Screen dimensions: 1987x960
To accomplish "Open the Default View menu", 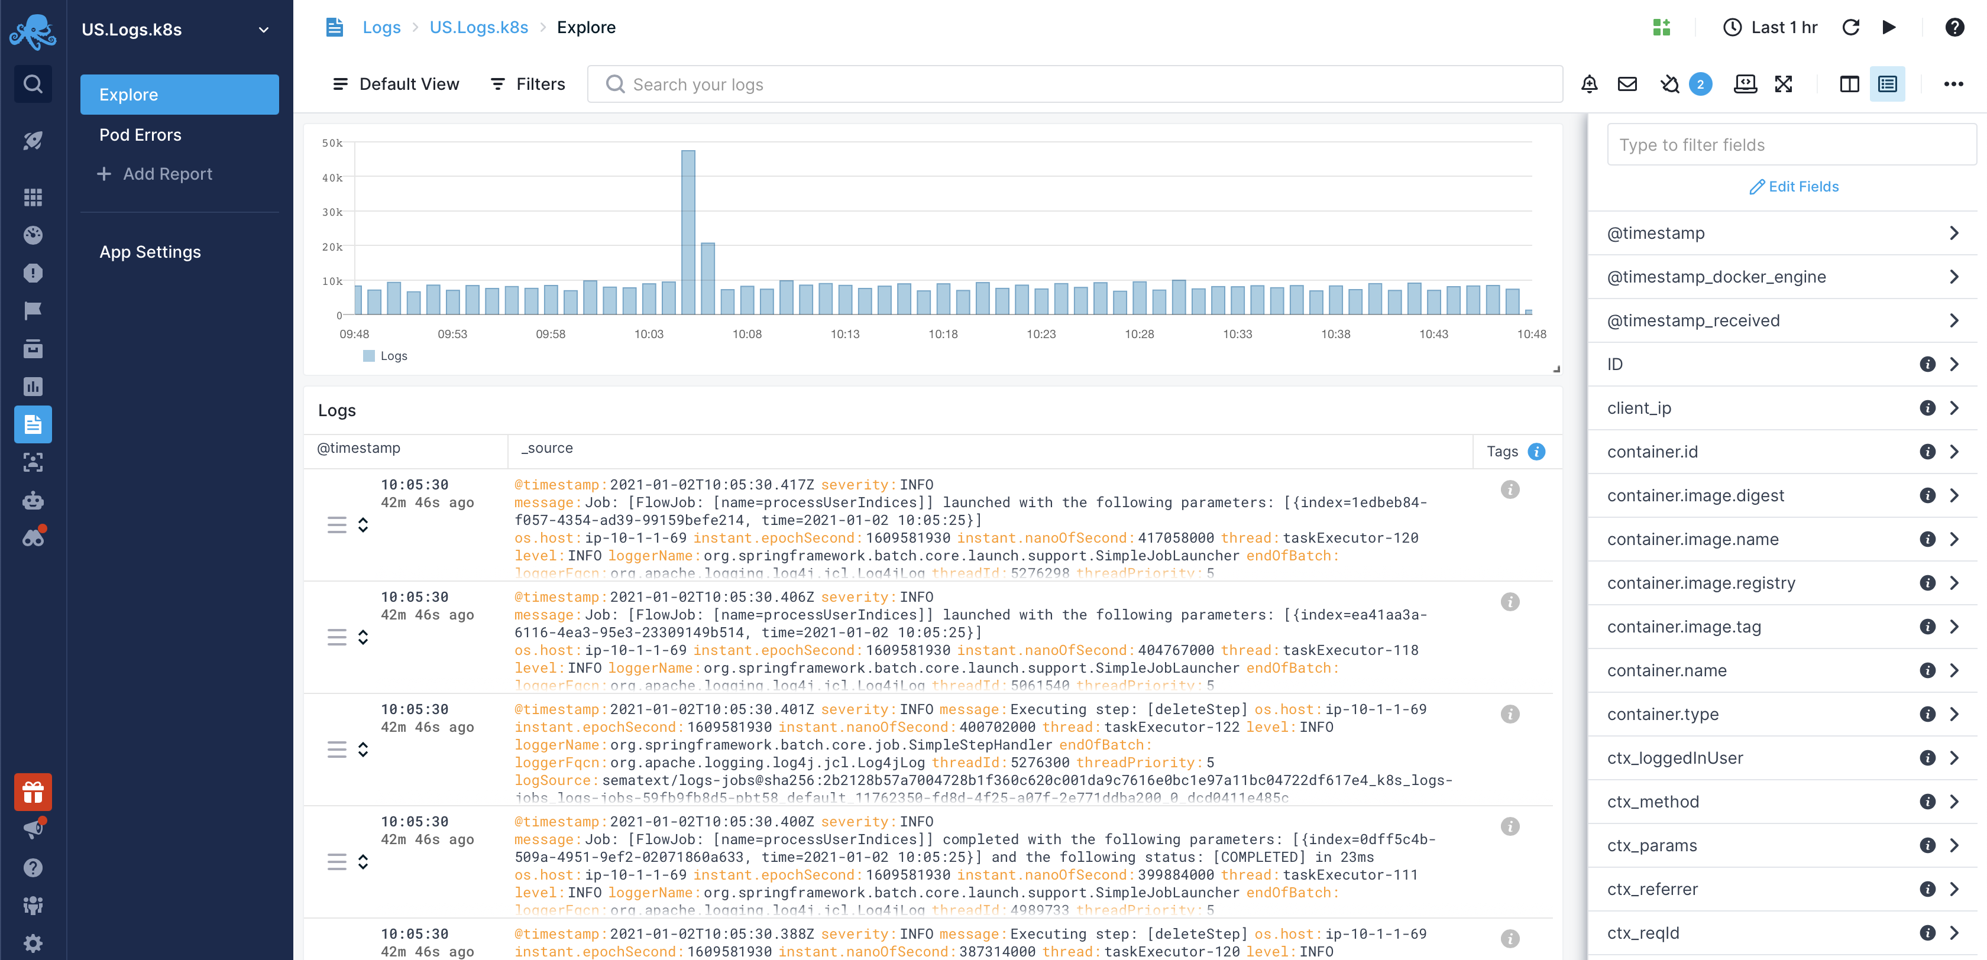I will (x=395, y=84).
